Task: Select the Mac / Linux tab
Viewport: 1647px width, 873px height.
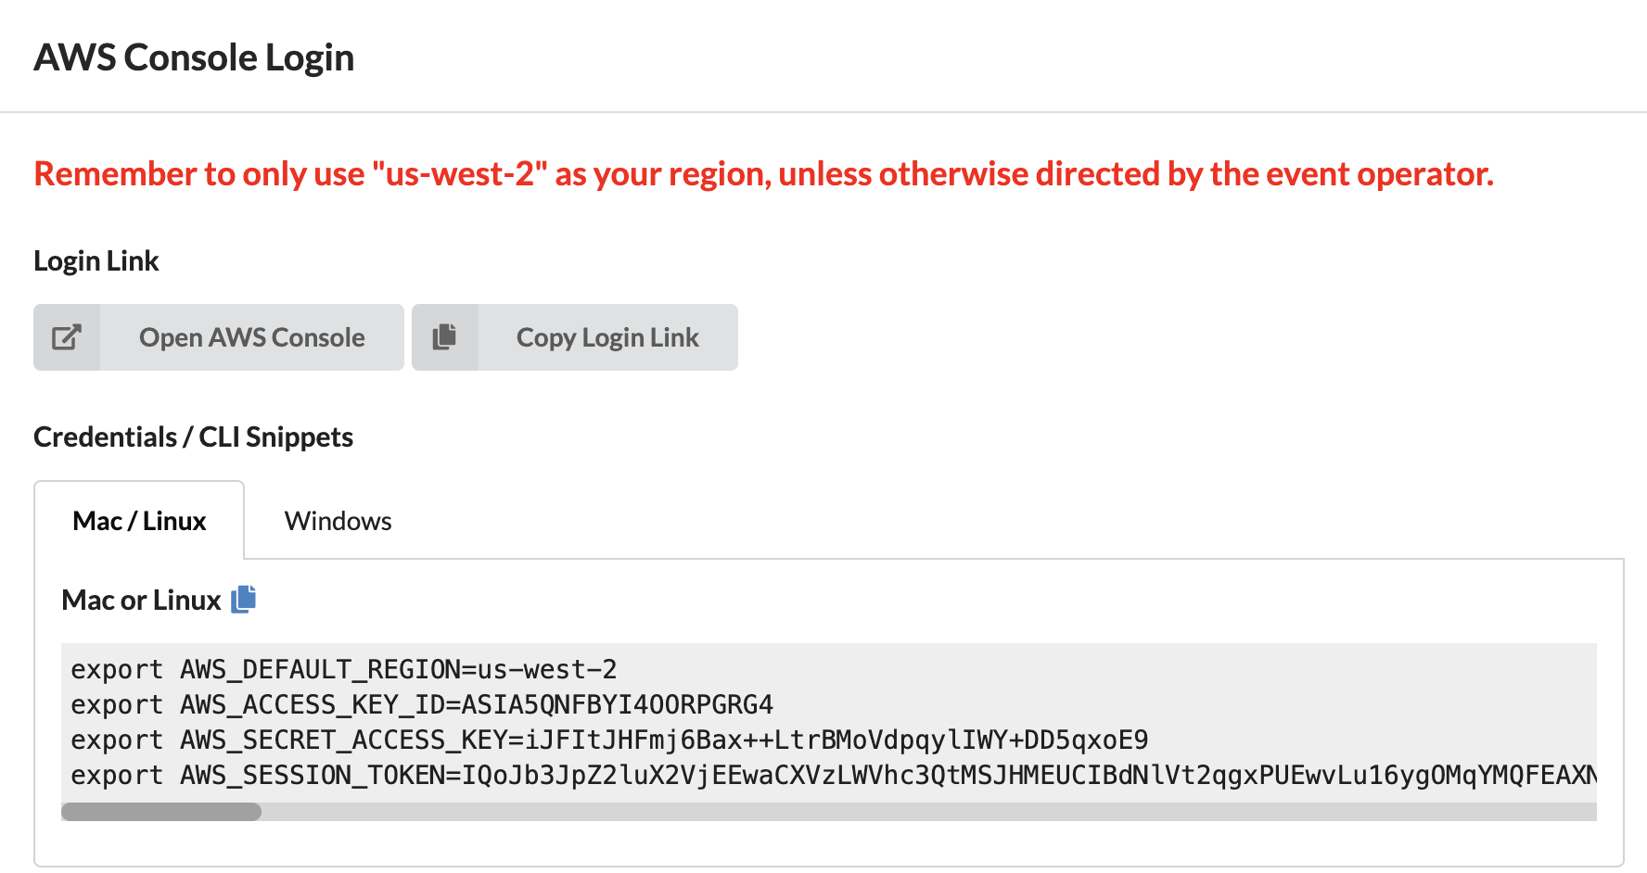Action: [x=139, y=521]
